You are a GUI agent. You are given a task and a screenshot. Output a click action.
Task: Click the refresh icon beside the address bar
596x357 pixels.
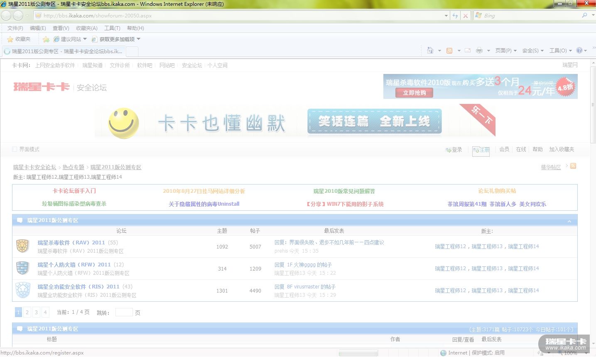click(x=455, y=16)
